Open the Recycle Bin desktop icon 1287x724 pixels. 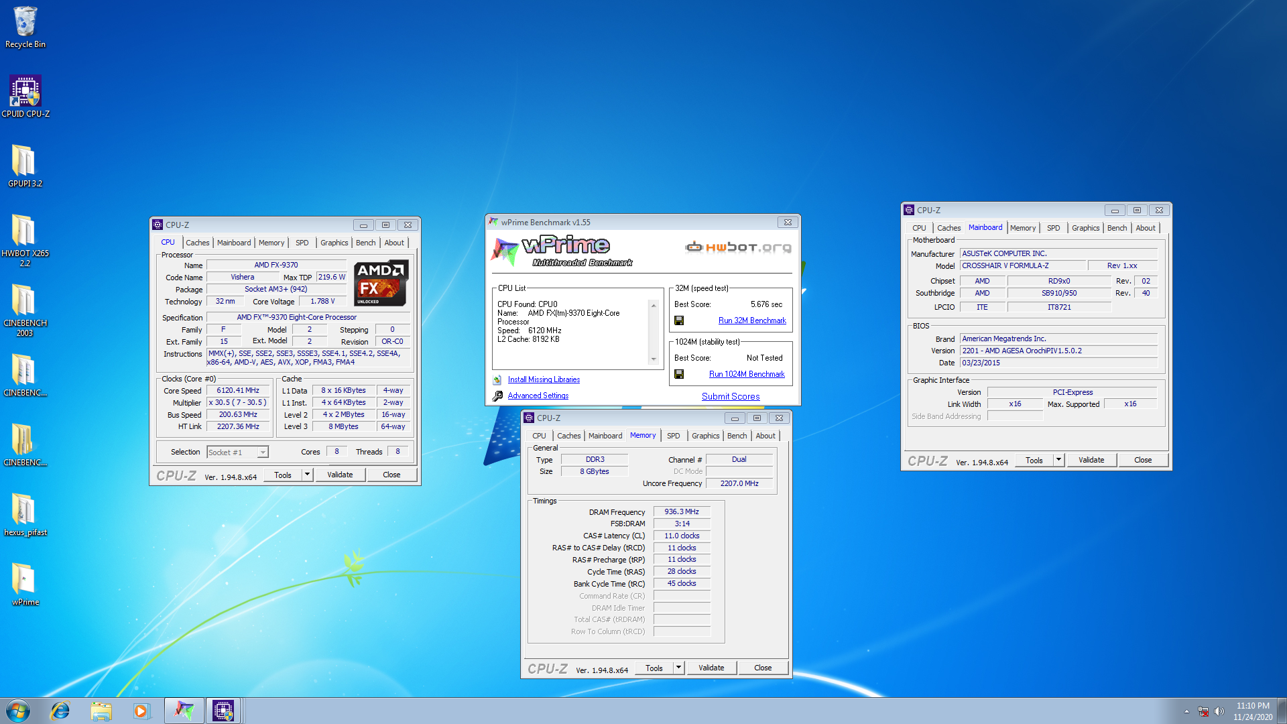[25, 27]
